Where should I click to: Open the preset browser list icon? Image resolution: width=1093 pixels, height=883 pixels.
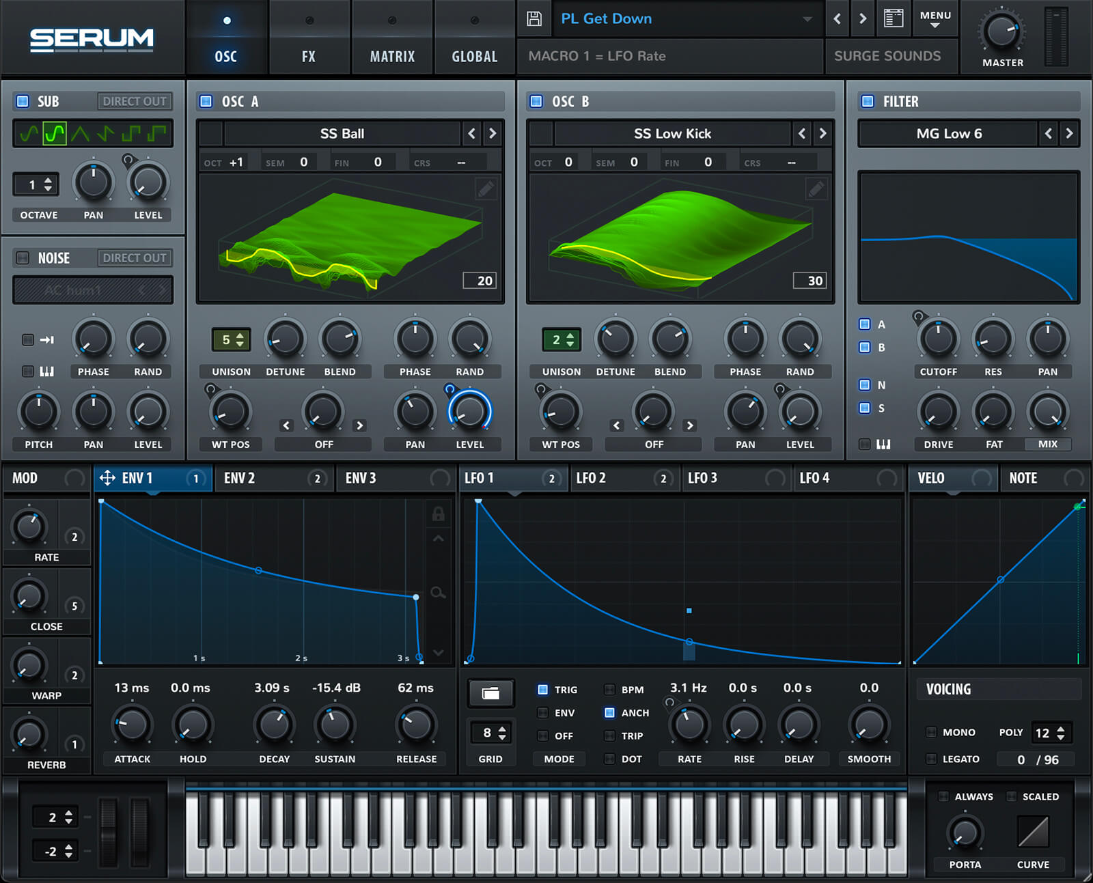click(894, 18)
